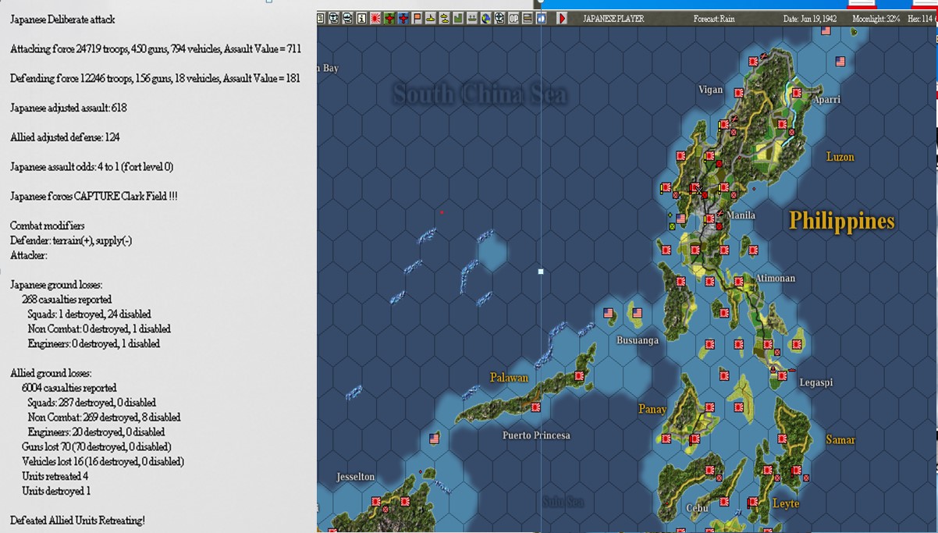Click the unit counter at Cebu
938x533 pixels.
724,502
